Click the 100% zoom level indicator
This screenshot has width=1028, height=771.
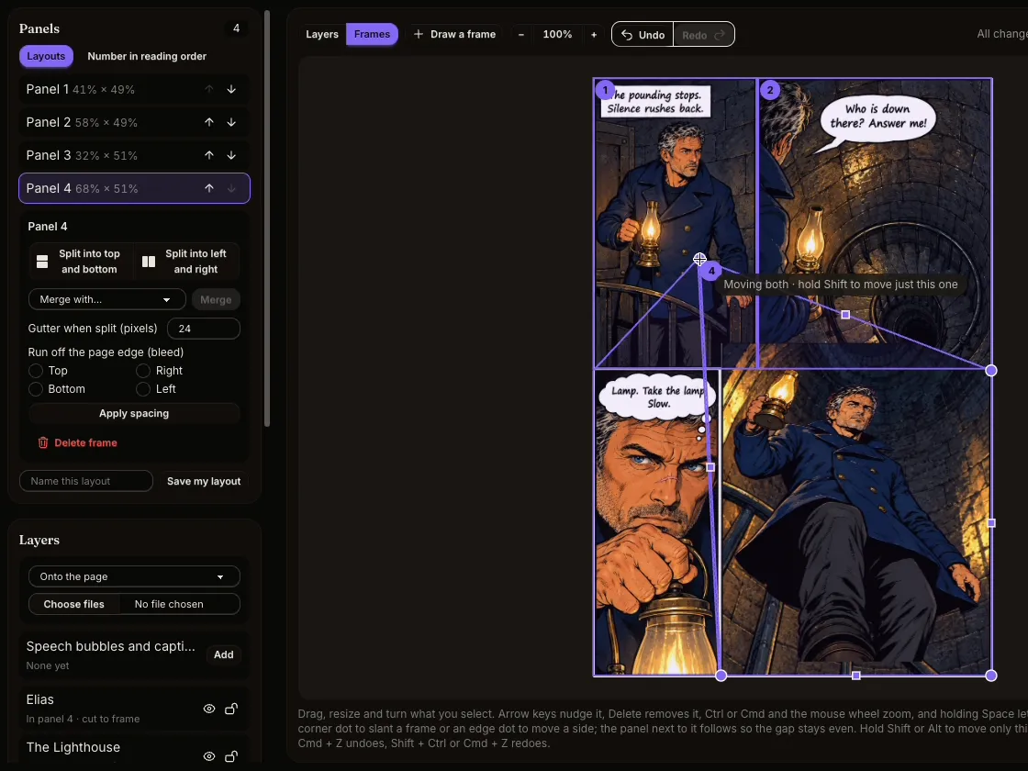pos(557,34)
